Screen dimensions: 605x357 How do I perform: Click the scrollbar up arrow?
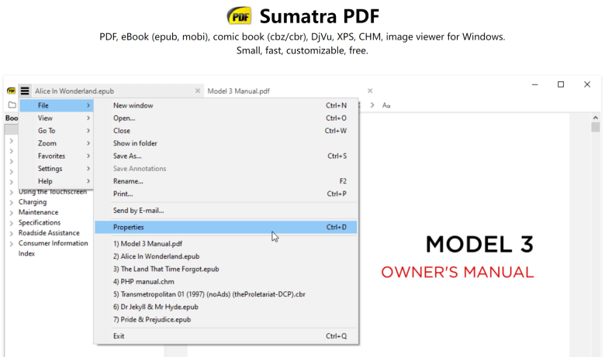pyautogui.click(x=596, y=118)
